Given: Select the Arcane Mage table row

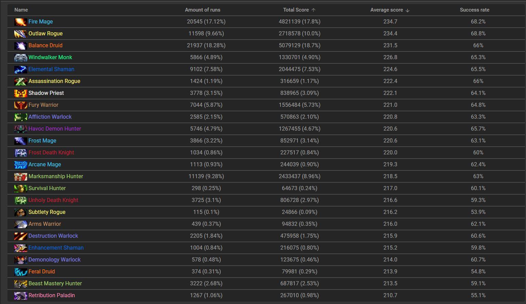Looking at the screenshot, I should coord(266,165).
